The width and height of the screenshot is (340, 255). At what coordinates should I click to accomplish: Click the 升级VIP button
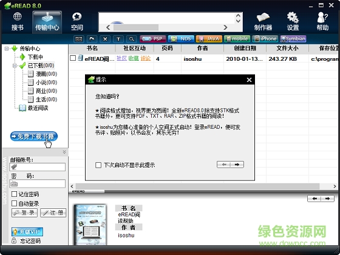tap(27, 232)
